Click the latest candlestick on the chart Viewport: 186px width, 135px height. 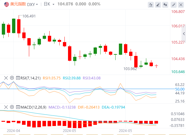click(x=156, y=66)
